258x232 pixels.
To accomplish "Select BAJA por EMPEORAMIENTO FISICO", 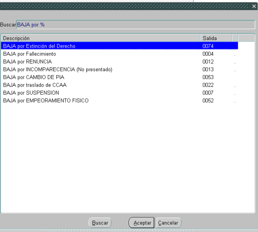I will click(46, 101).
